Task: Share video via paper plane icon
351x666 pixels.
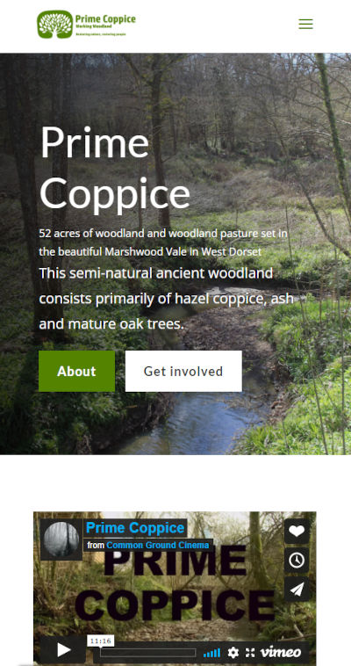Action: [297, 590]
